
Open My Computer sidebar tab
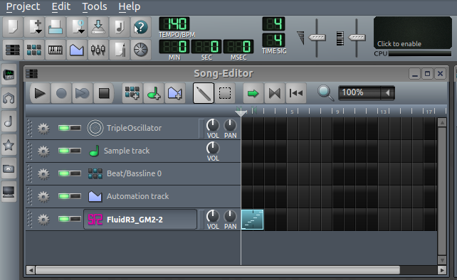click(x=9, y=191)
